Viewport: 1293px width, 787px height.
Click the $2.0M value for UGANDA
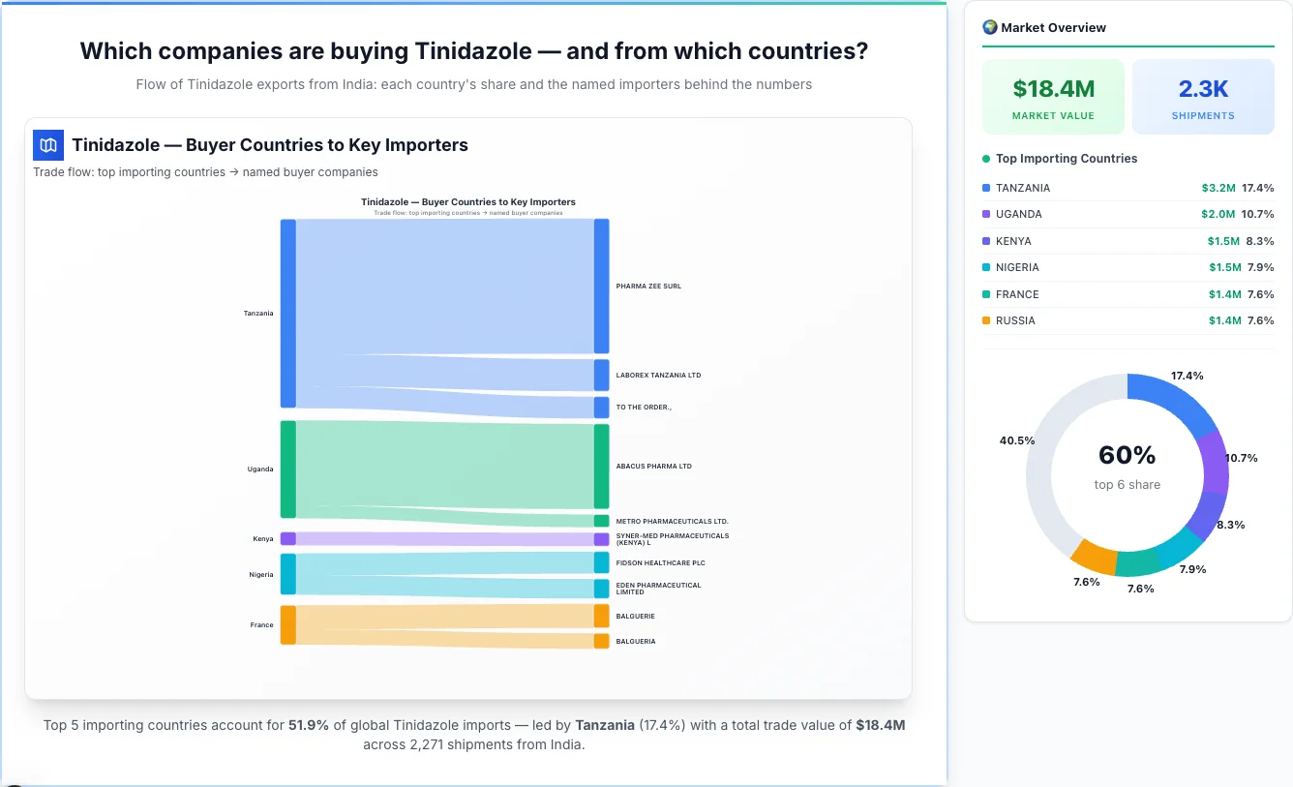pos(1218,214)
